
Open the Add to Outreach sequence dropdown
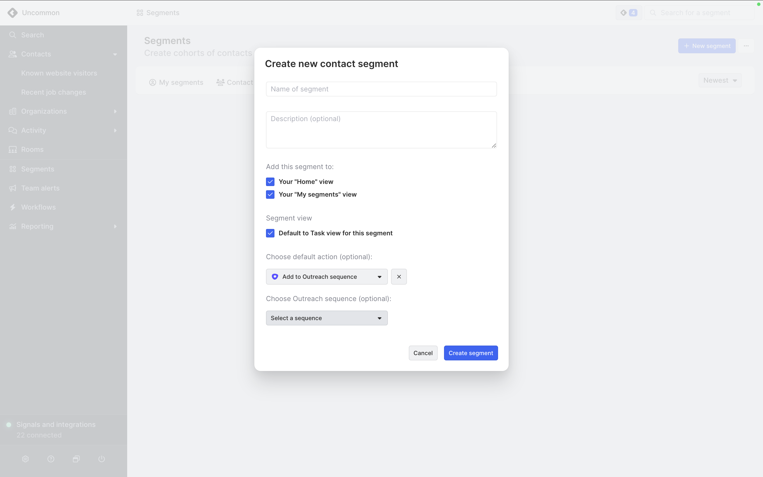click(327, 277)
